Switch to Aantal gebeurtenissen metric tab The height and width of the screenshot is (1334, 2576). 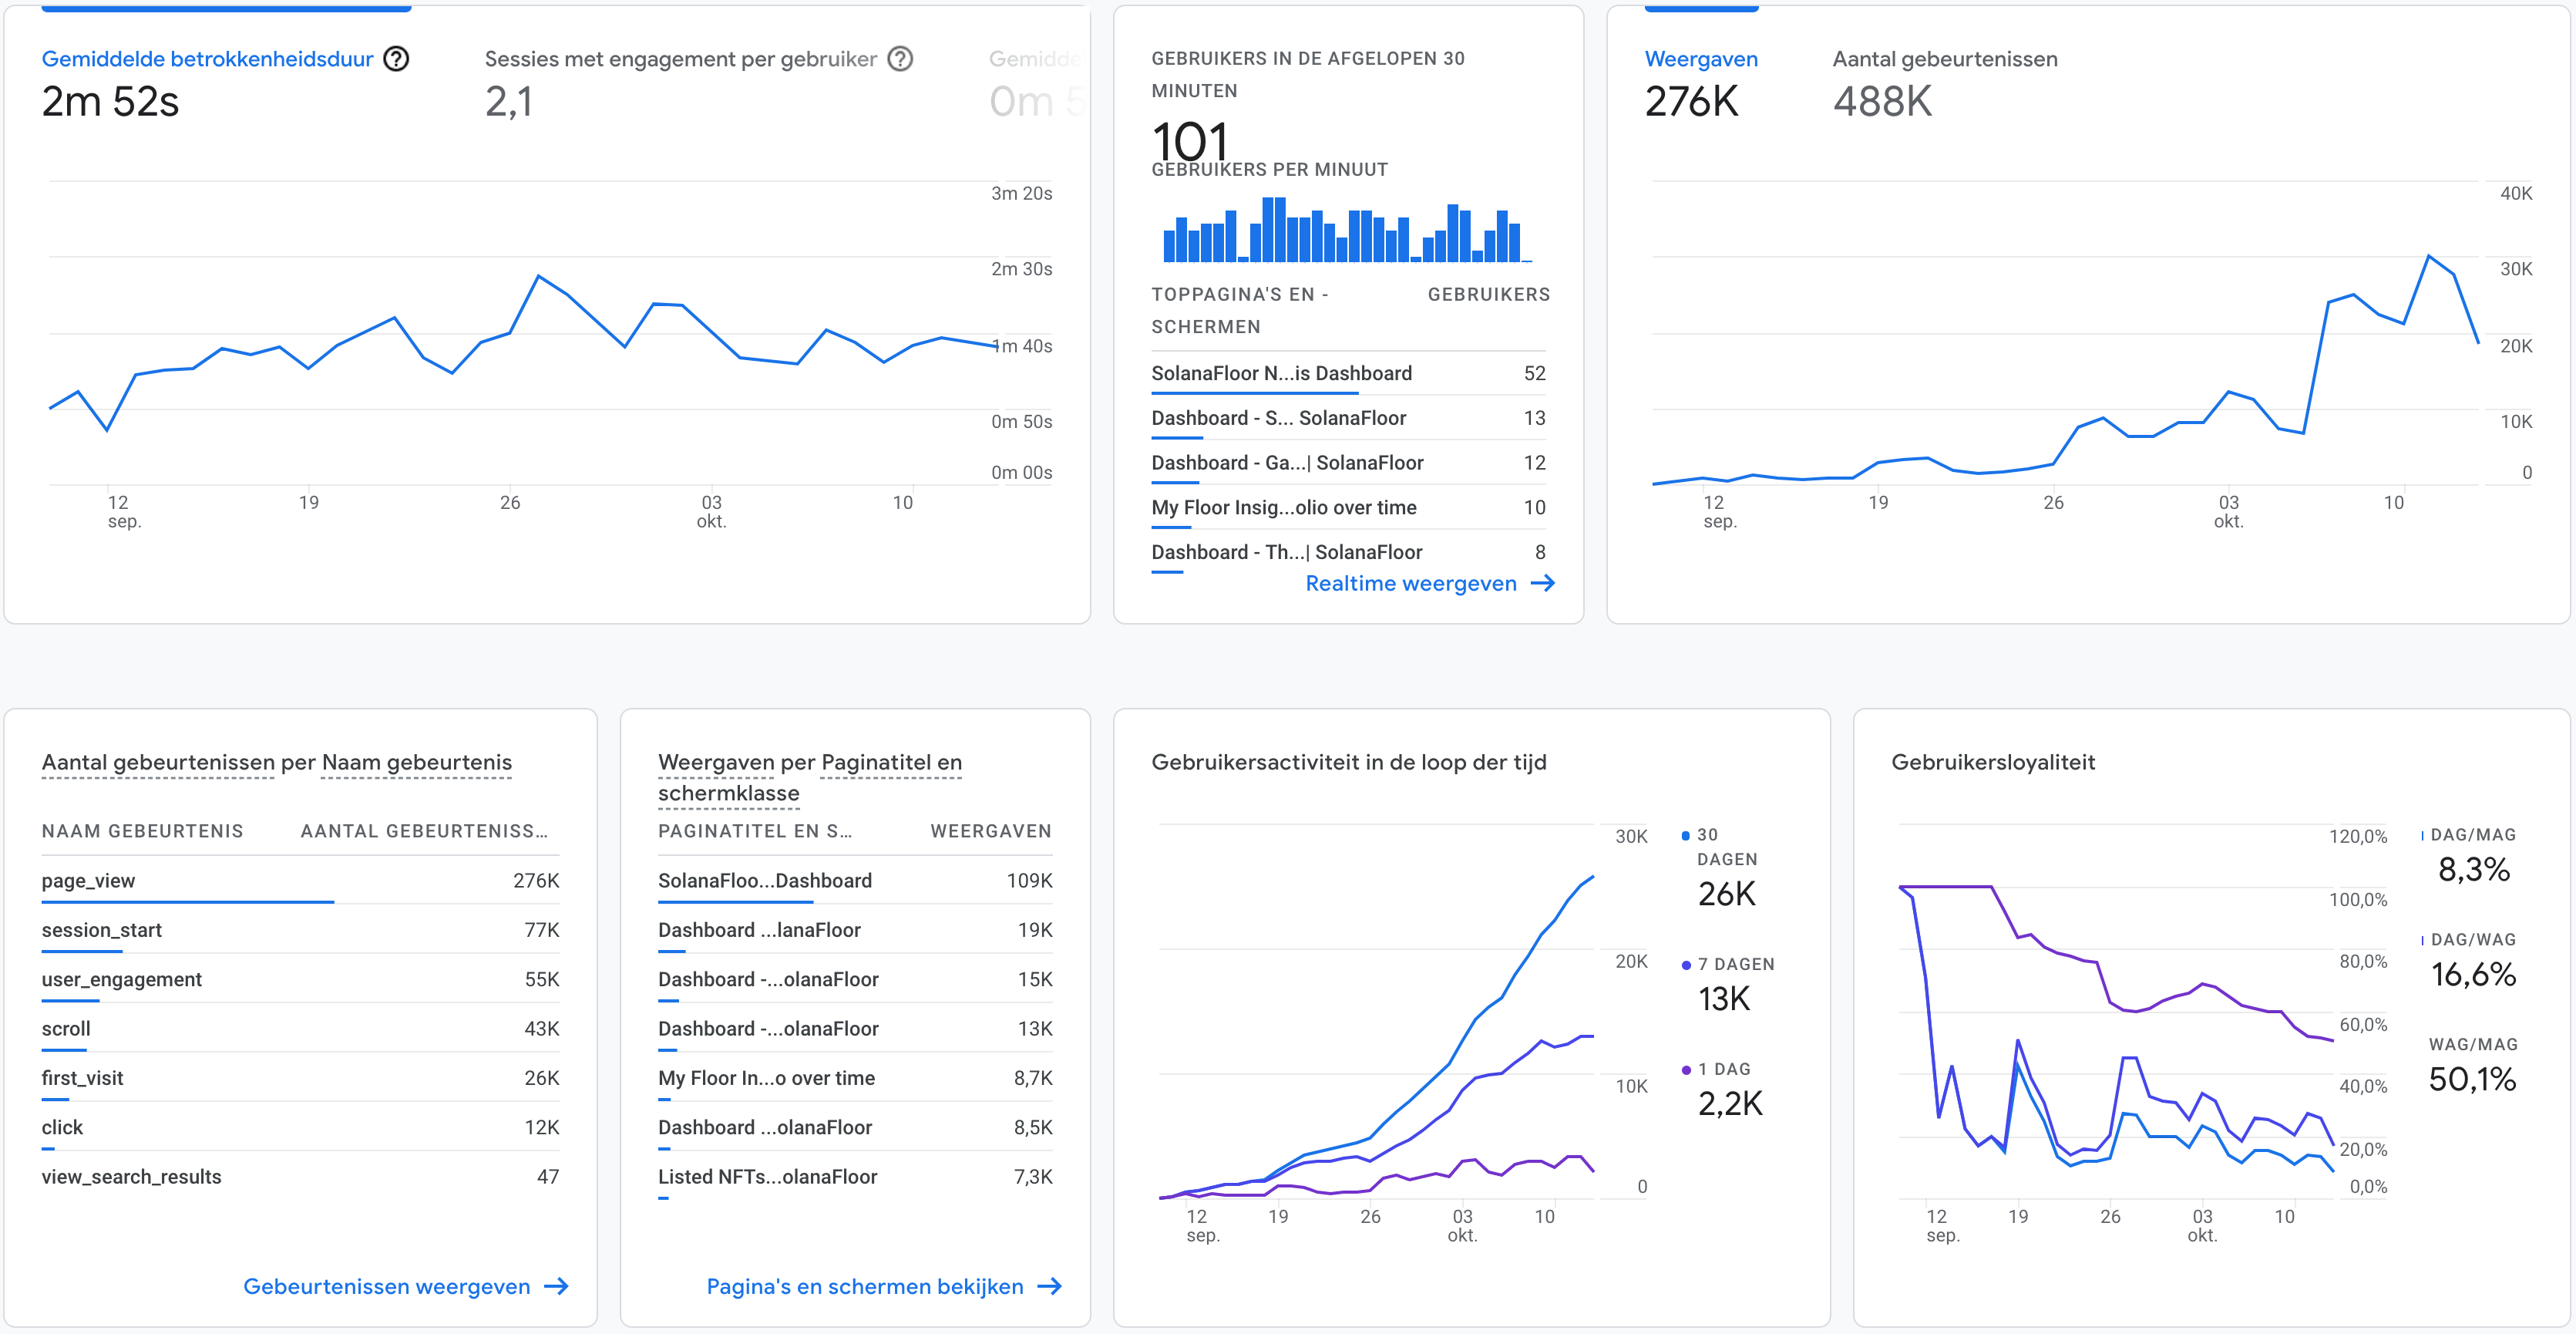(1944, 59)
